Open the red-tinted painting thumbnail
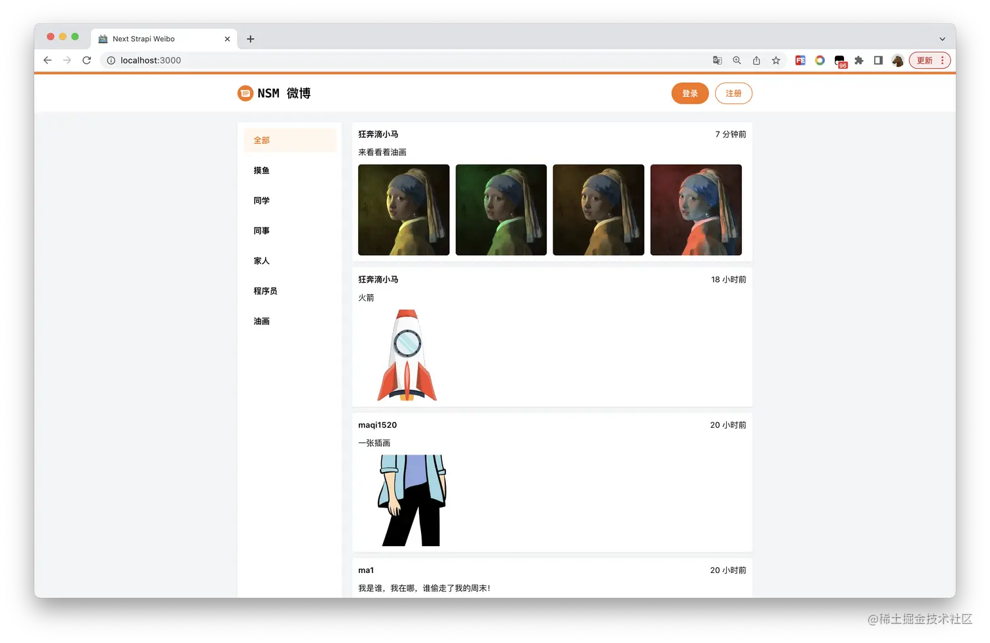Screen dimensions: 990x643 coord(696,210)
